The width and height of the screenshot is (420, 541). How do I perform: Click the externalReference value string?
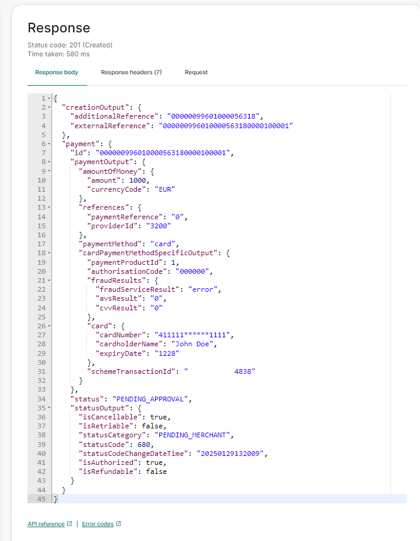pos(226,126)
